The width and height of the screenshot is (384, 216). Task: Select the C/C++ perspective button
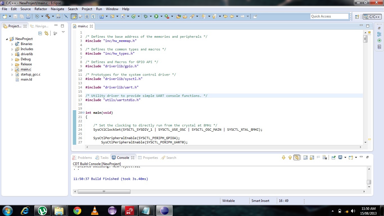tap(372, 17)
